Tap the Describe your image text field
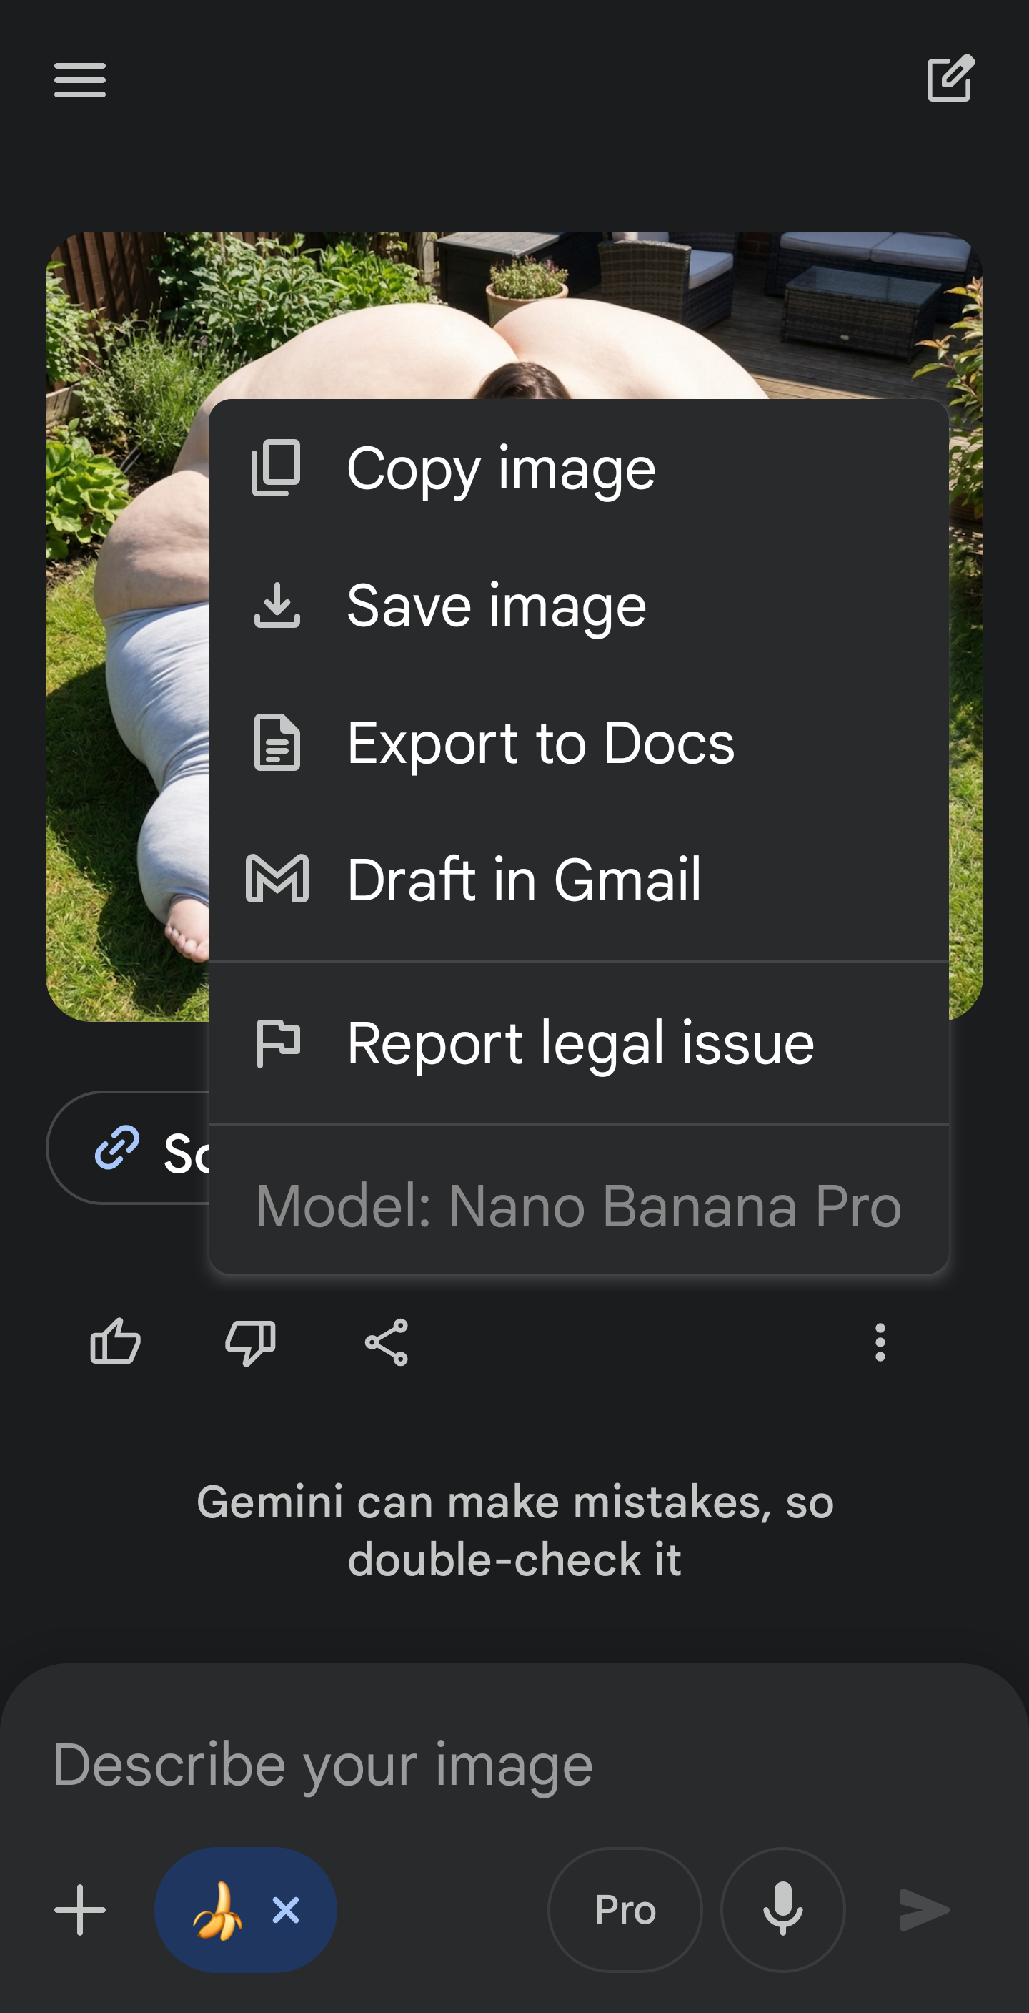Screen dimensions: 1029x2013 (469, 1766)
